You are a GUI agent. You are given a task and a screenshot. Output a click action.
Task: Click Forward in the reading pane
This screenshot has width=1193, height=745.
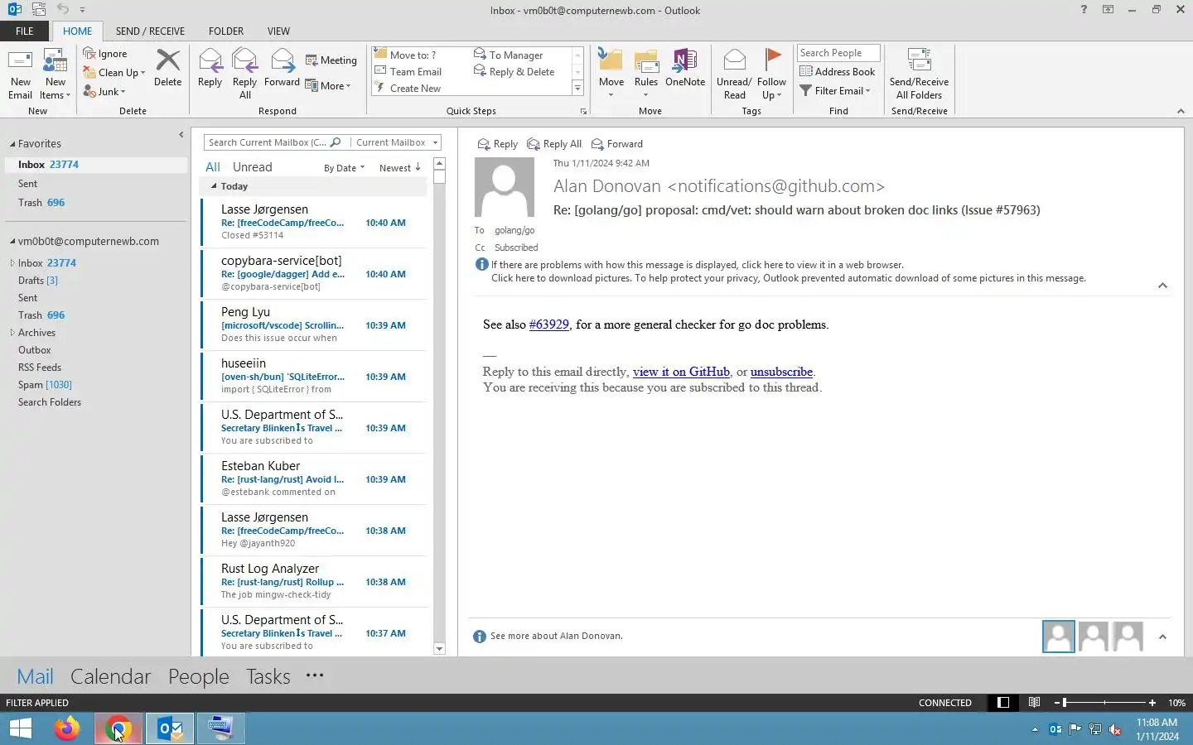[x=616, y=144]
